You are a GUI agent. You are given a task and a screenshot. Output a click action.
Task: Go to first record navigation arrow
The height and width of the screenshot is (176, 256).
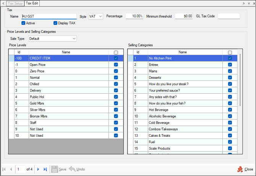(x=4, y=169)
